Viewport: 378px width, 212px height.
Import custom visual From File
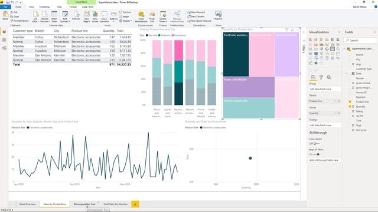[152, 16]
